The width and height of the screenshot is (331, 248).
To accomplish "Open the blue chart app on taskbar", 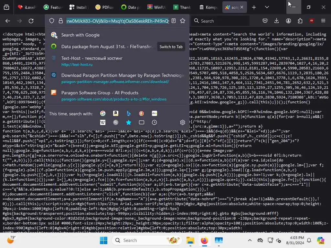I will point(219,240).
